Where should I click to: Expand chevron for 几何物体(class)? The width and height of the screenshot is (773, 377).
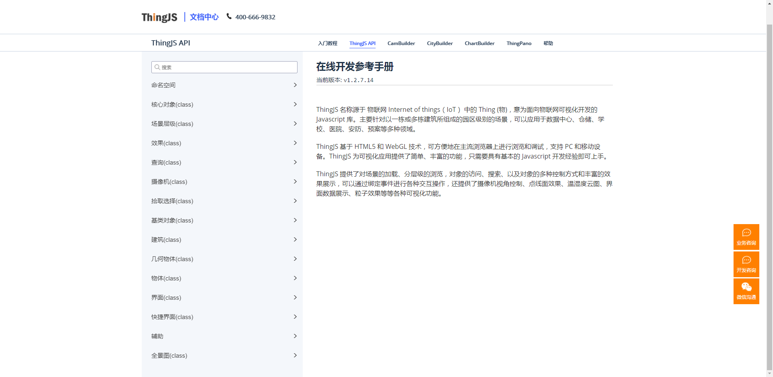(x=295, y=259)
